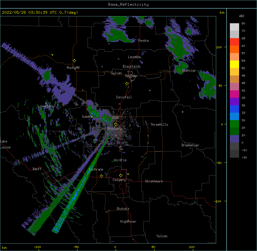Click the -100 tick label on the bottom axis
The image size is (257, 251).
tap(37, 247)
